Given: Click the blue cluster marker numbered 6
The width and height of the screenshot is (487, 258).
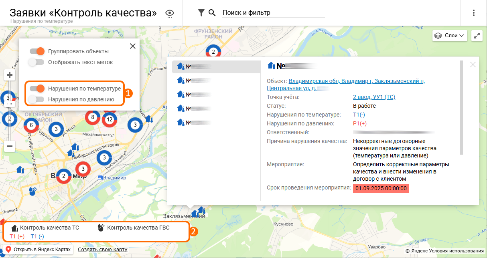Looking at the screenshot, I should click(x=31, y=125).
